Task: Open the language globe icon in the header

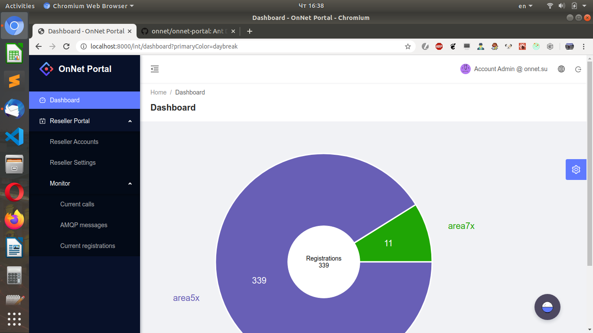Action: [x=561, y=69]
